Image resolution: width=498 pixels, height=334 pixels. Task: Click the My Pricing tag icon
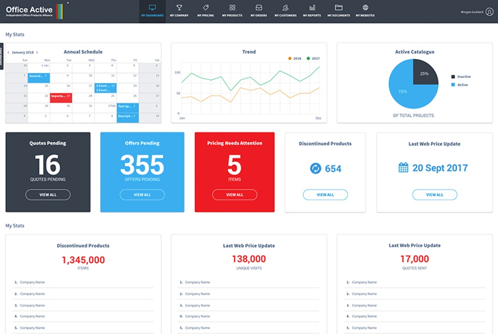(206, 8)
